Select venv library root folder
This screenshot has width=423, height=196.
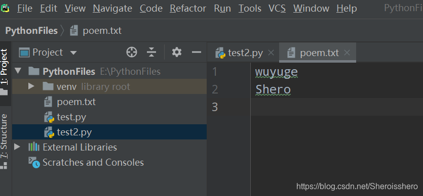(109, 86)
